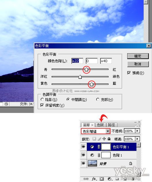Select the 色階 1 layer name
The width and height of the screenshot is (152, 182).
117,155
